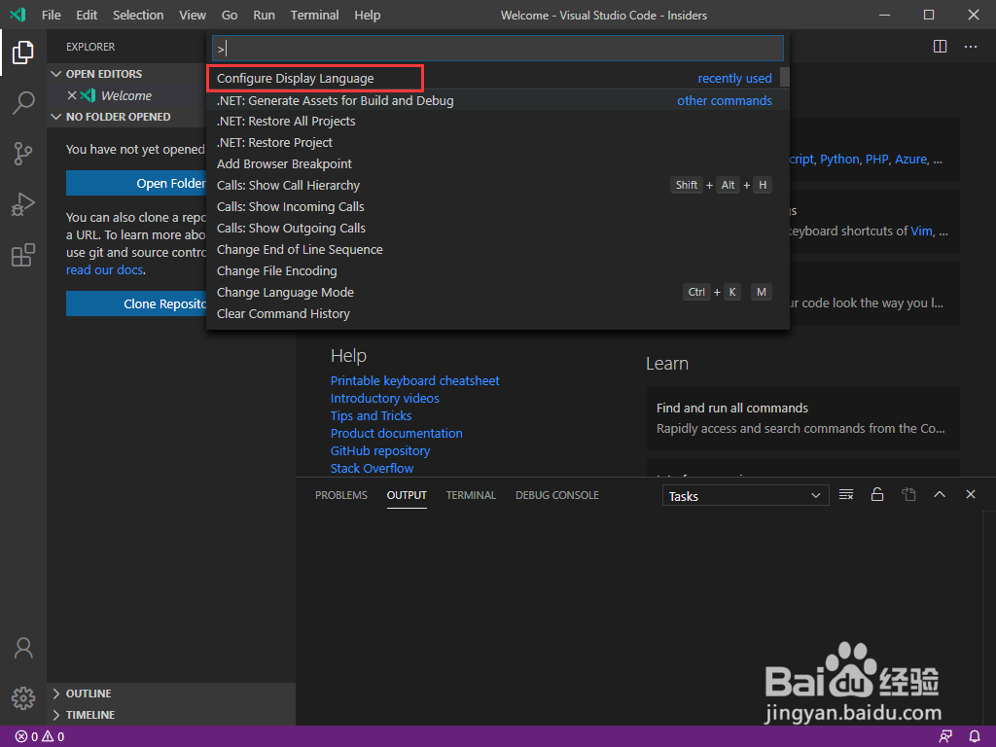The height and width of the screenshot is (747, 996).
Task: Open the Manage gear icon
Action: click(23, 697)
